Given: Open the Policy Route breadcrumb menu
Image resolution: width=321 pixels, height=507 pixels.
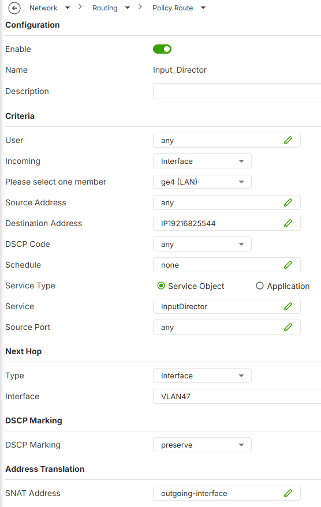Looking at the screenshot, I should pyautogui.click(x=173, y=7).
